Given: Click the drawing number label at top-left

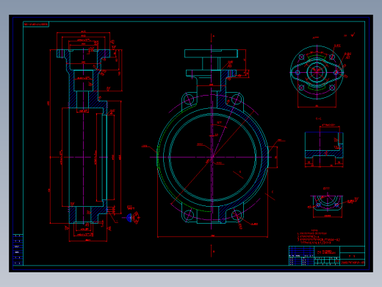Looking at the screenshot, I should [36, 24].
